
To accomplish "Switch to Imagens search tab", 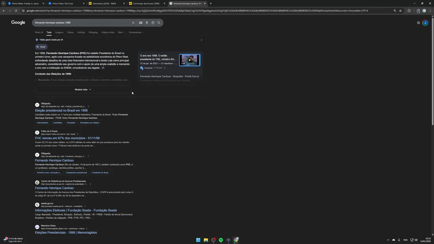I will 59,33.
